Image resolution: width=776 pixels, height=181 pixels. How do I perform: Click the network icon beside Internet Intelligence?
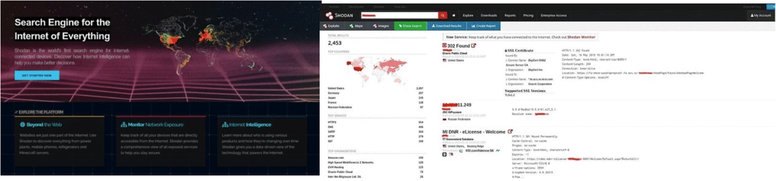225,125
